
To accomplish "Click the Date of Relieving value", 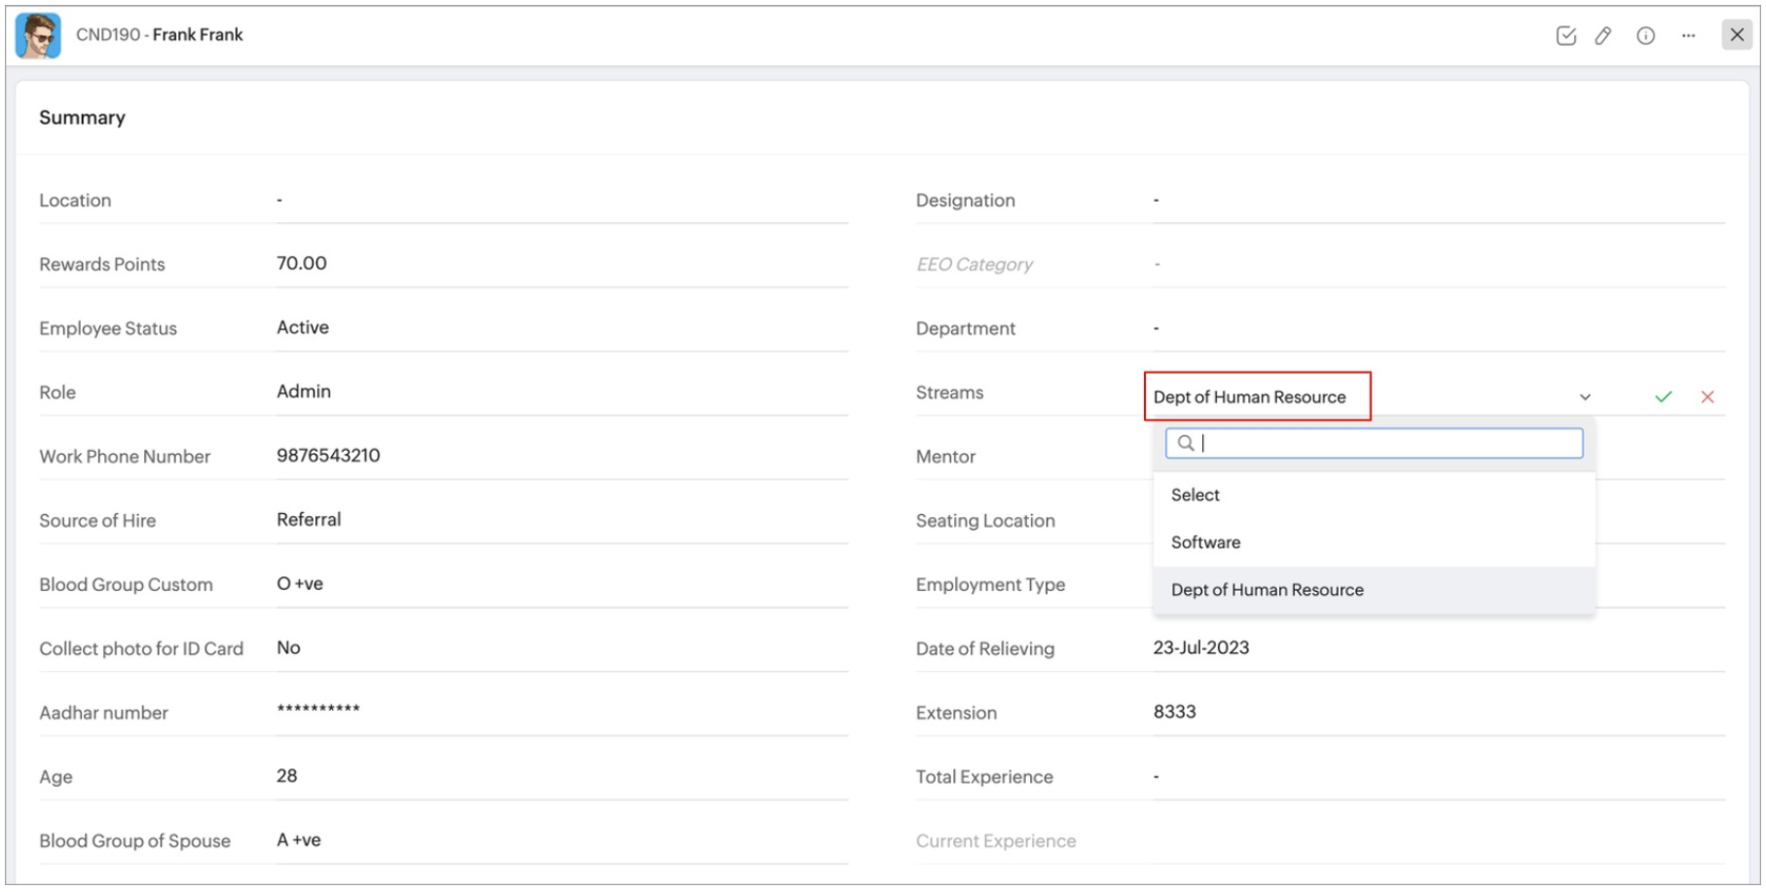I will (1200, 649).
